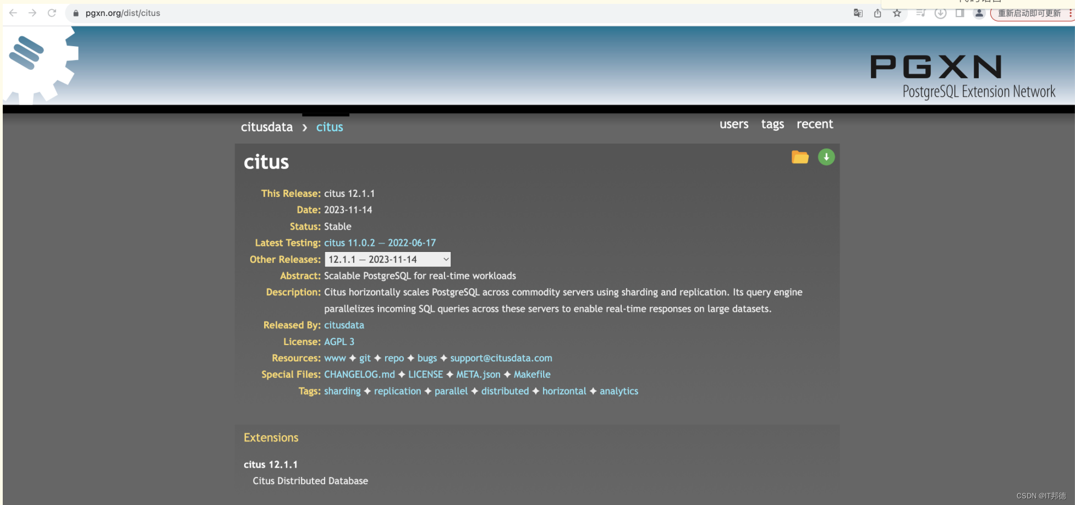Screen dimensions: 1075x505
Task: Click the address bar URL pgxn.org/dist/citus
Action: click(123, 13)
